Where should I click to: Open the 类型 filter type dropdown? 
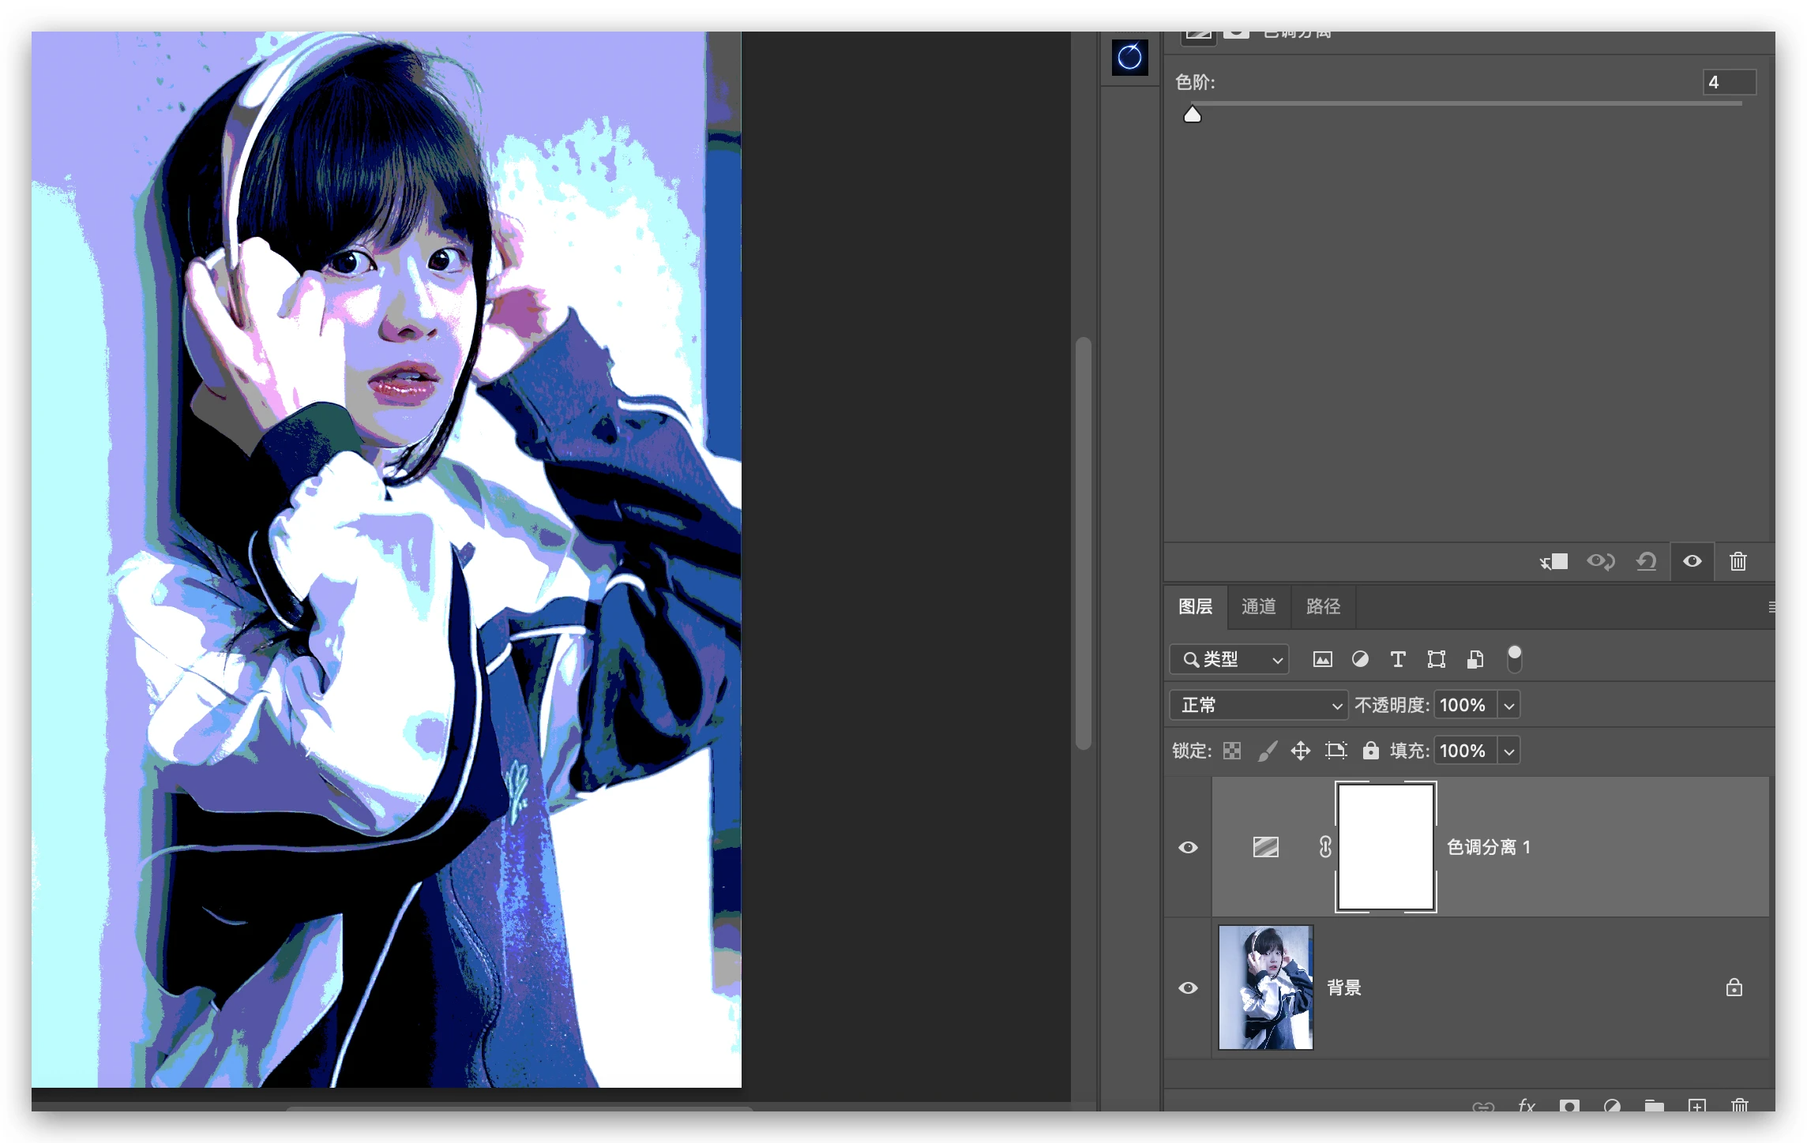pos(1229,659)
